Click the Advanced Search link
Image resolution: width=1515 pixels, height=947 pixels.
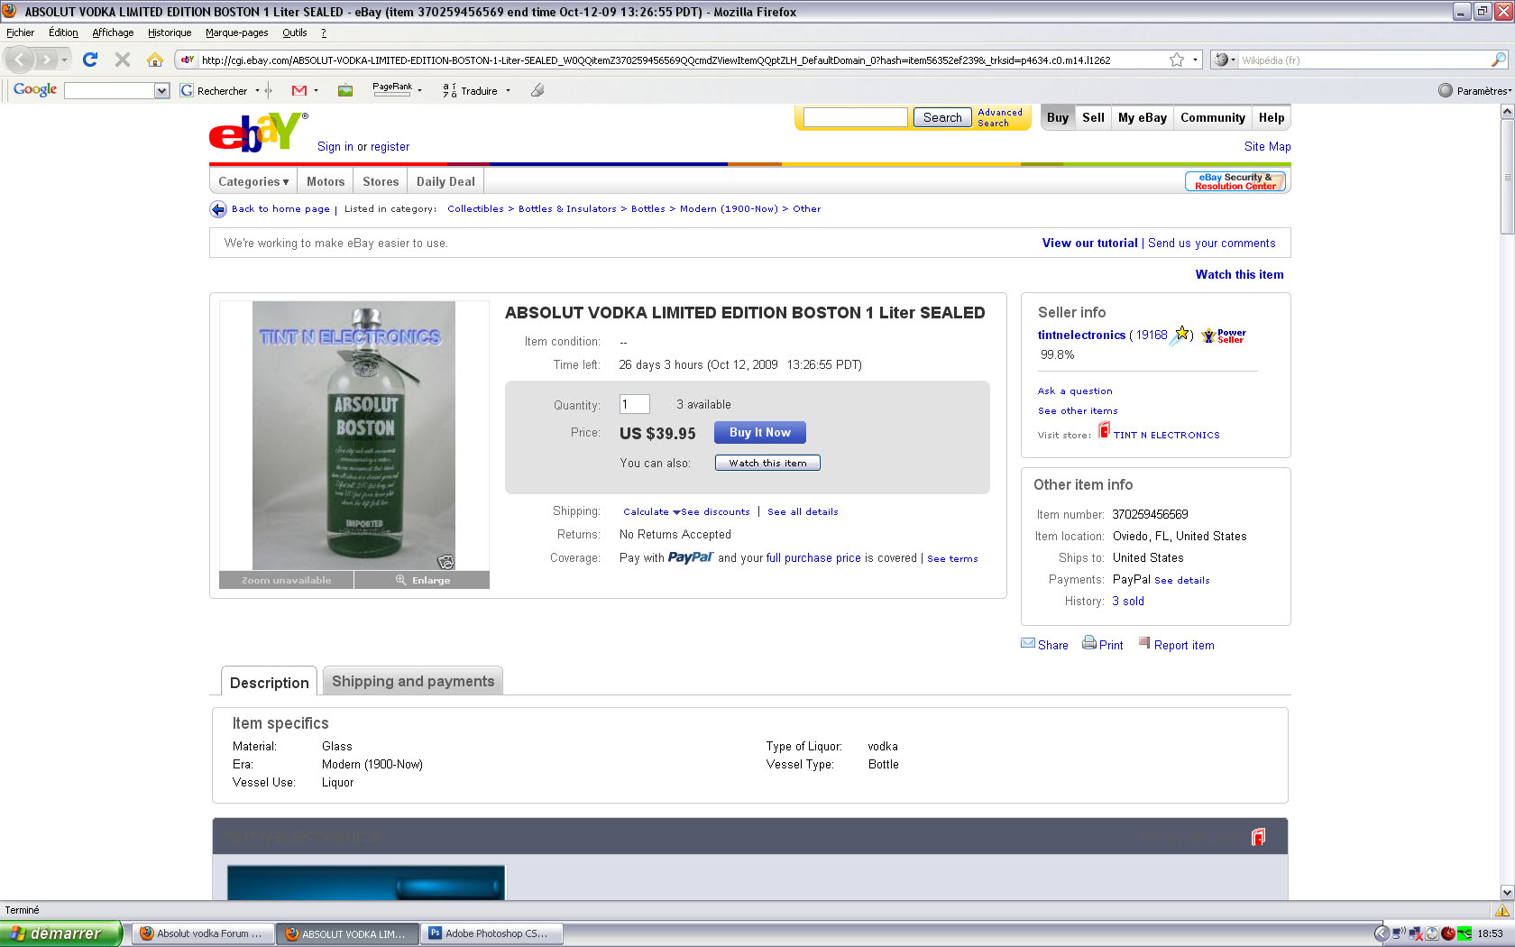pos(1000,117)
